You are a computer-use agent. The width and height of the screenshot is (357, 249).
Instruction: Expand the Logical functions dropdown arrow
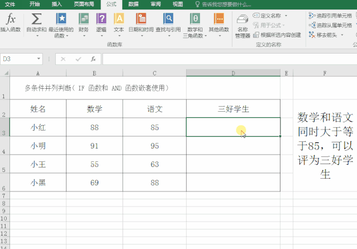tap(102, 36)
